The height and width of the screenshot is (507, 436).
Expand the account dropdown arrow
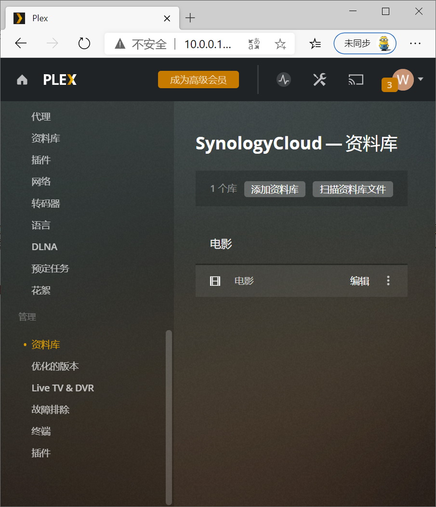click(x=421, y=79)
